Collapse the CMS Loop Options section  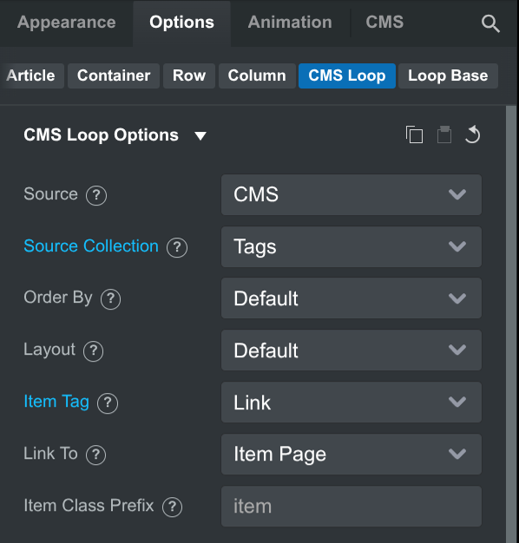coord(200,135)
